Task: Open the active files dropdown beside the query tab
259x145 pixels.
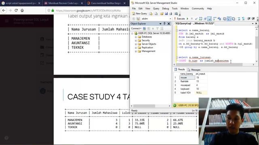Action: tap(253, 24)
